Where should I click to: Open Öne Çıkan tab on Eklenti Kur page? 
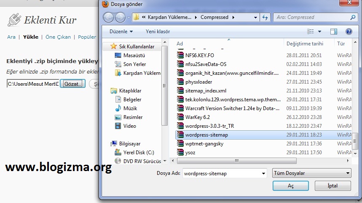coord(58,37)
